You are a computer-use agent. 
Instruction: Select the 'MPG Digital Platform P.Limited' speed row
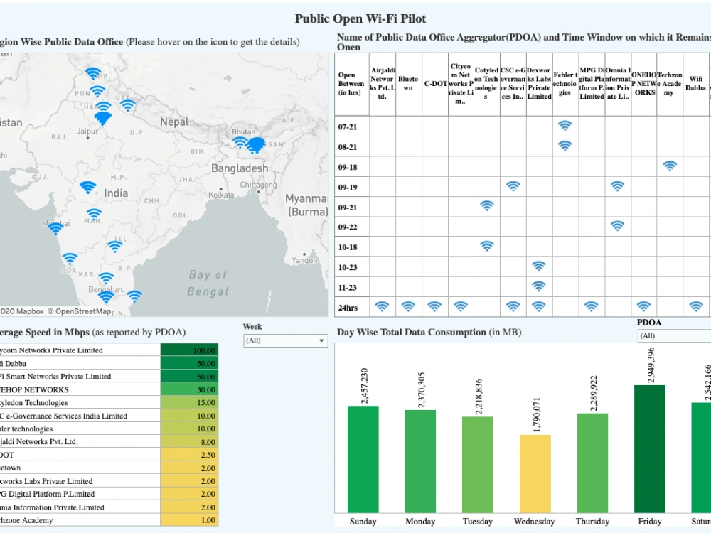(109, 494)
